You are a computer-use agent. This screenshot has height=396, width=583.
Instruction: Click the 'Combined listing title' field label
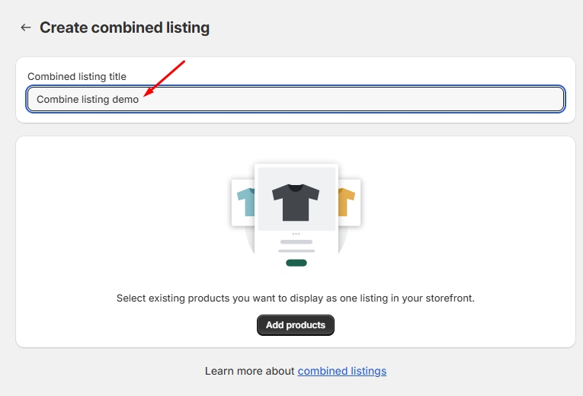(77, 76)
